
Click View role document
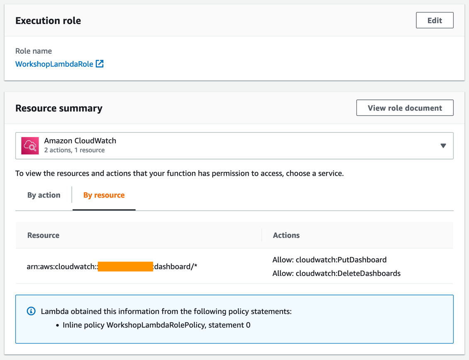tap(404, 108)
